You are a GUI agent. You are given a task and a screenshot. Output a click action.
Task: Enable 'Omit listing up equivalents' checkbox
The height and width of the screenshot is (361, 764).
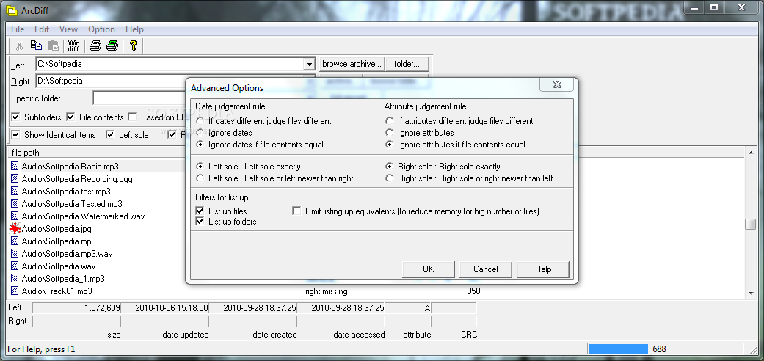pyautogui.click(x=296, y=211)
